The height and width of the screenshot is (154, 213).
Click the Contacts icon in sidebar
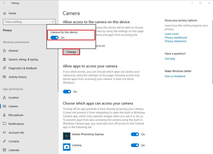(x=4, y=141)
